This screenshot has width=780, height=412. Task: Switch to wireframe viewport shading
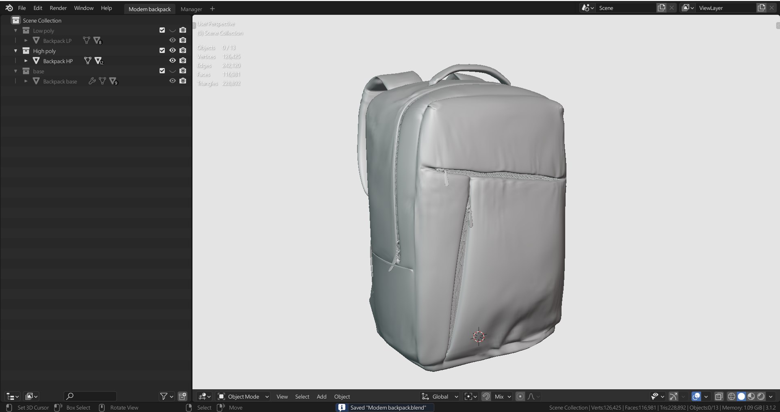pyautogui.click(x=731, y=396)
